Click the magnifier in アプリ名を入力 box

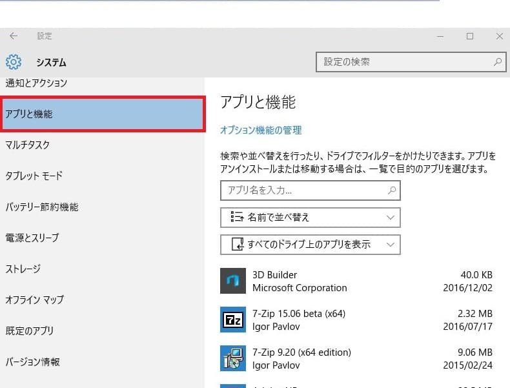[x=392, y=190]
